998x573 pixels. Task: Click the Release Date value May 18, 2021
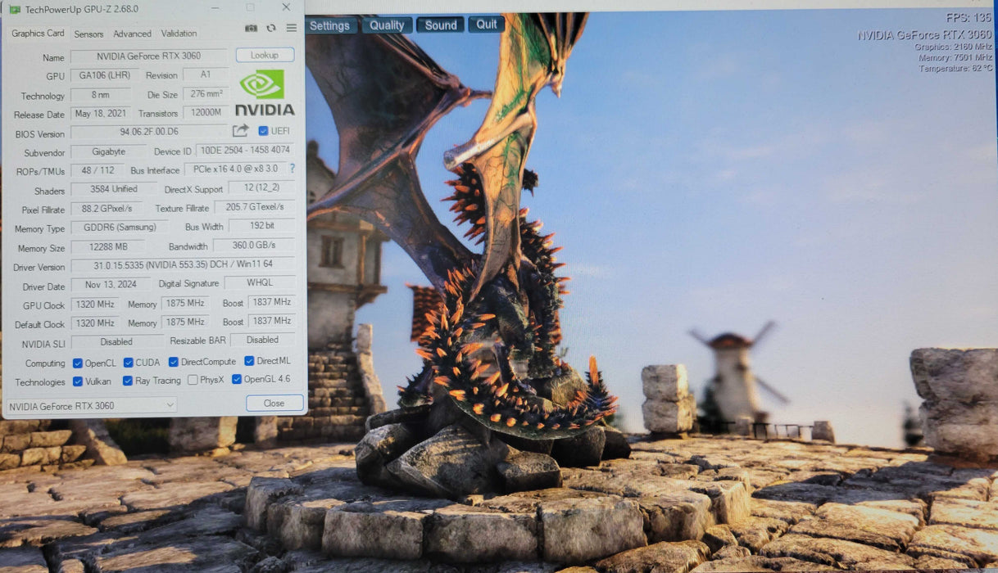coord(101,114)
